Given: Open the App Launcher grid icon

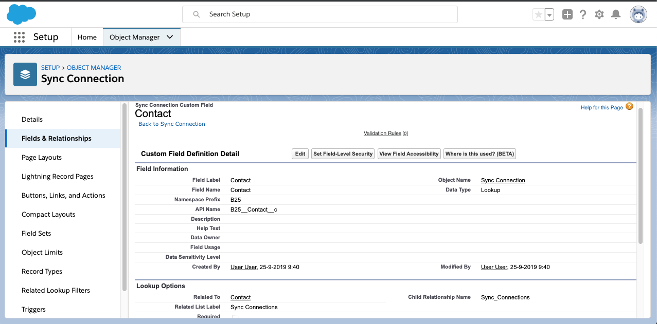Looking at the screenshot, I should (20, 37).
